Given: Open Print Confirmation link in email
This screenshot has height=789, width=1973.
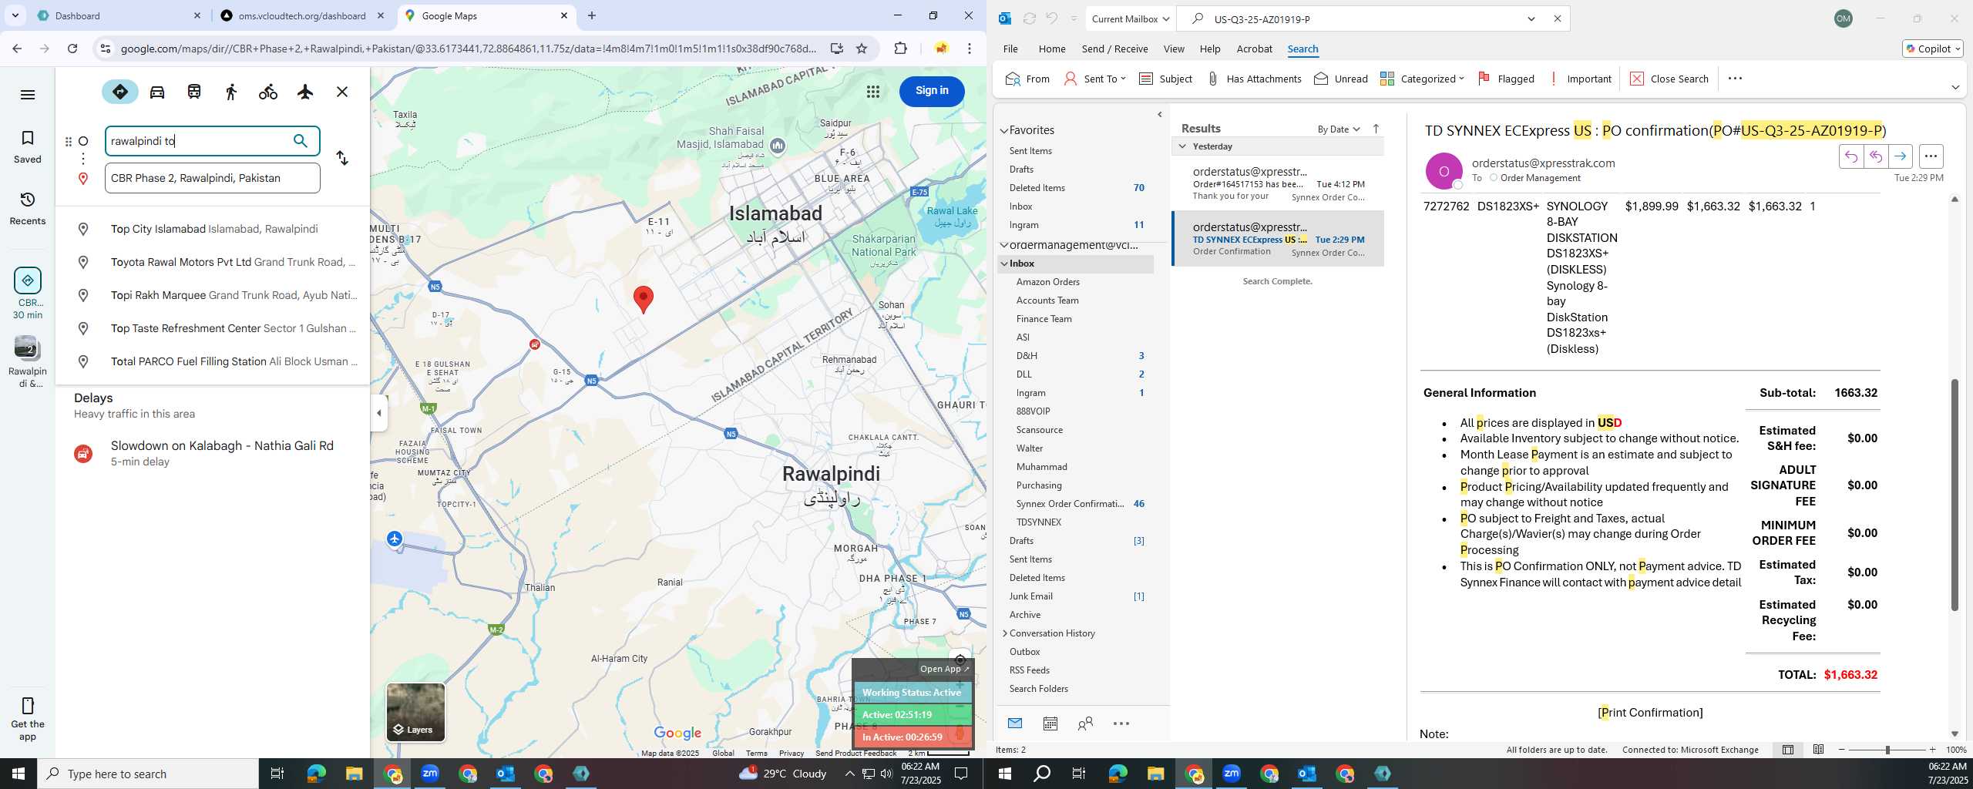Looking at the screenshot, I should pos(1650,712).
